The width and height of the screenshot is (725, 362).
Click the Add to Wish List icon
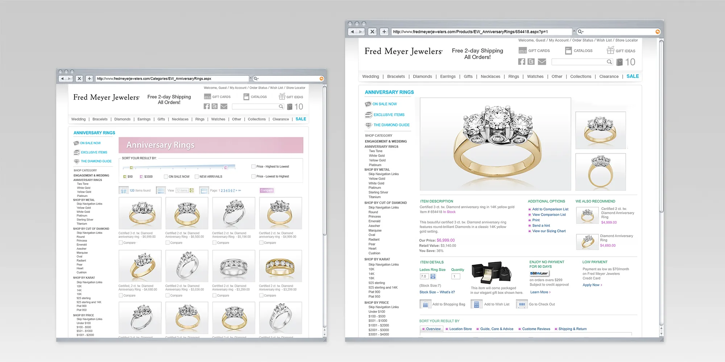point(477,304)
